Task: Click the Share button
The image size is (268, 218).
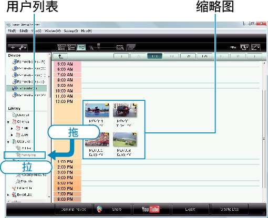Action: 112,209
